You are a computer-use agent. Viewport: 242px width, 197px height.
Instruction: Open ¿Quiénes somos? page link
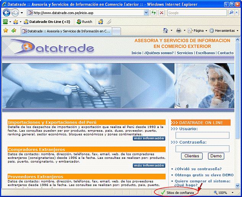point(159,53)
